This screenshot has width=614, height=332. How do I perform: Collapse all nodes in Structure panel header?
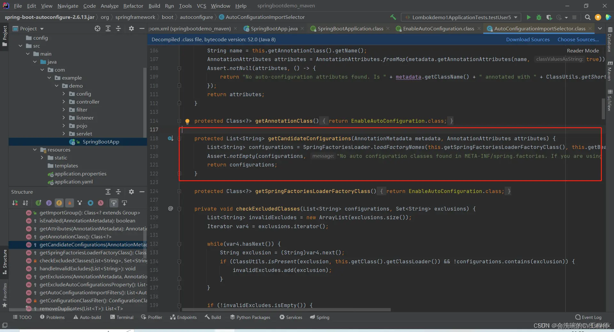tap(118, 192)
